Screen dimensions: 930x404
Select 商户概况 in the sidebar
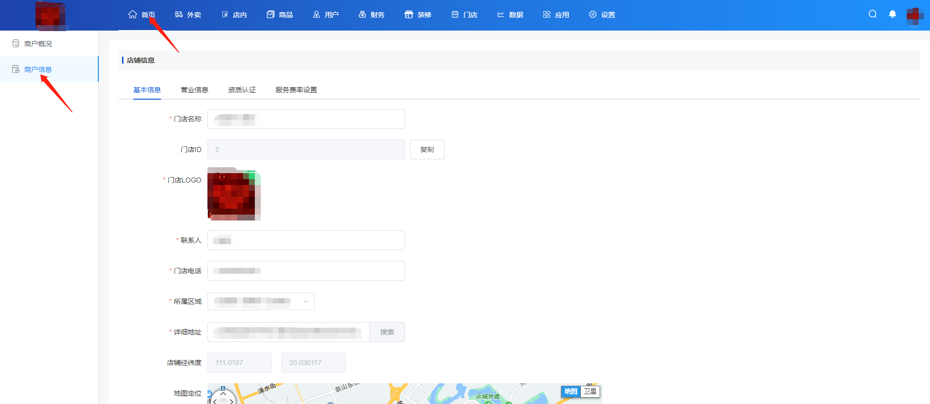coord(49,44)
